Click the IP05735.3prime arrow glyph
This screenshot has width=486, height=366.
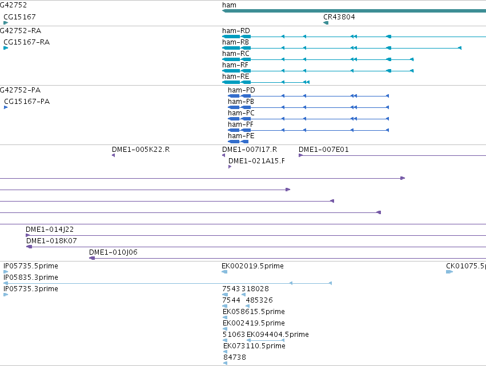point(6,295)
